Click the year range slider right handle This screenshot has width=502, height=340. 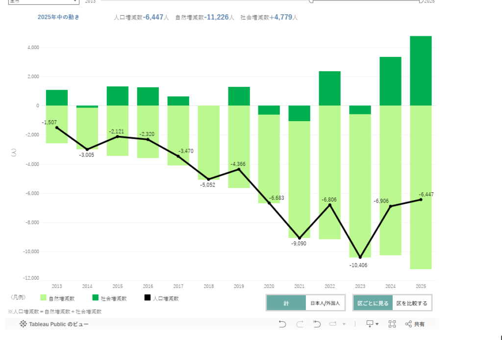(421, 1)
